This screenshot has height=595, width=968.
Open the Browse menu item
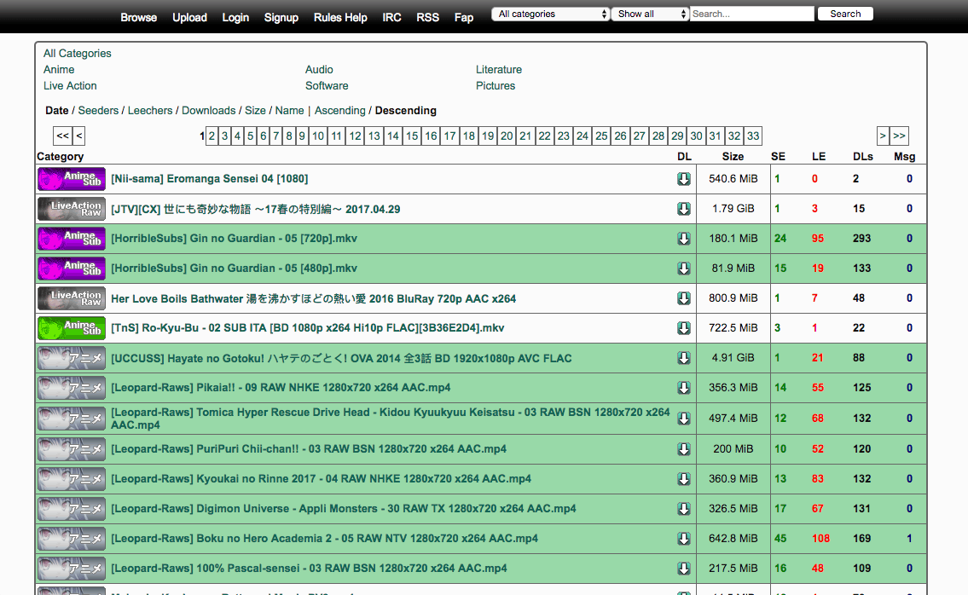(138, 17)
